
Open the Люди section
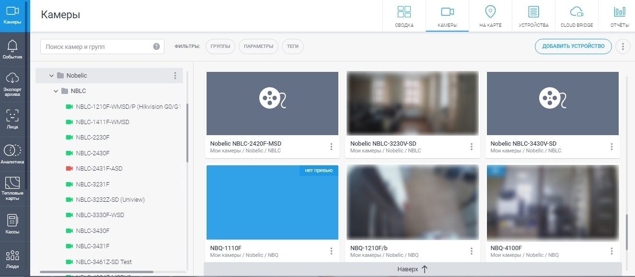coord(13,259)
